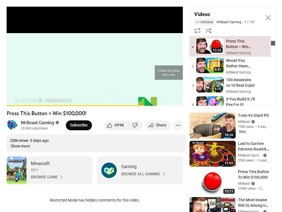This screenshot has width=282, height=212.
Task: Click Last to Survive Extreme Roulette title
Action: click(x=253, y=146)
